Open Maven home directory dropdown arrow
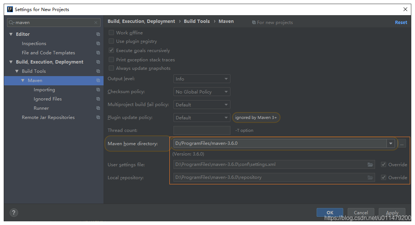This screenshot has width=415, height=225. 391,143
